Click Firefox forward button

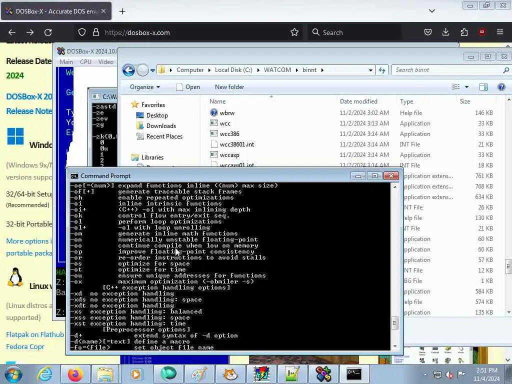29,32
